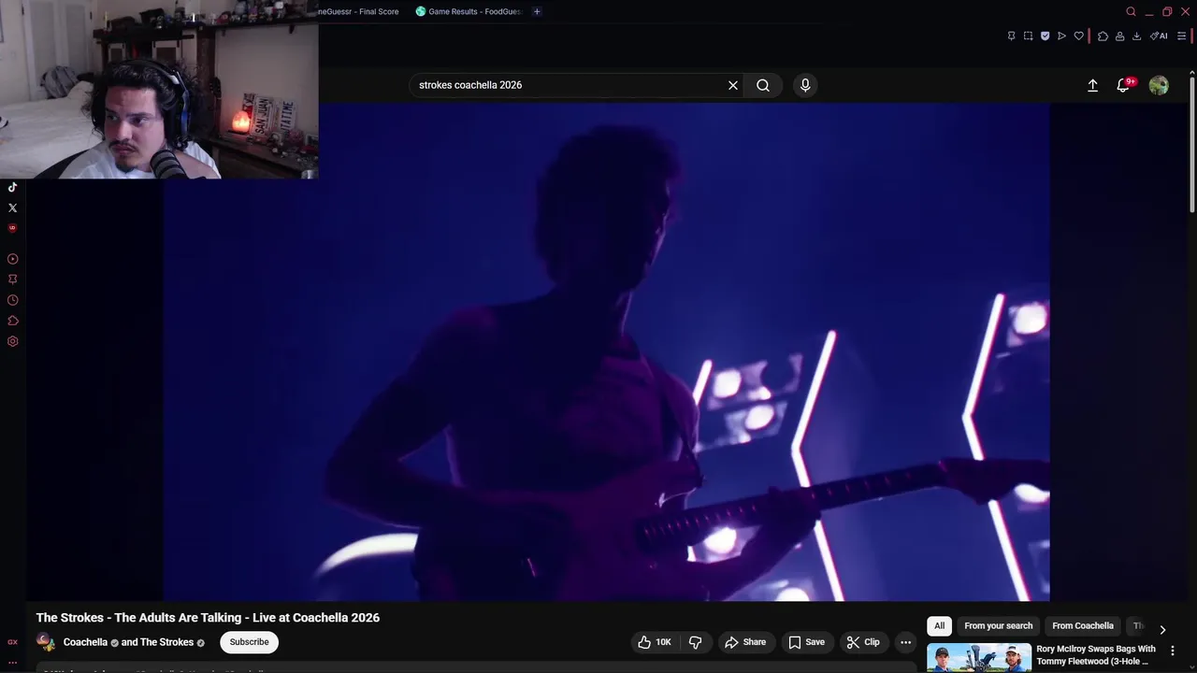Toggle the ad blocker shield icon

point(1045,36)
